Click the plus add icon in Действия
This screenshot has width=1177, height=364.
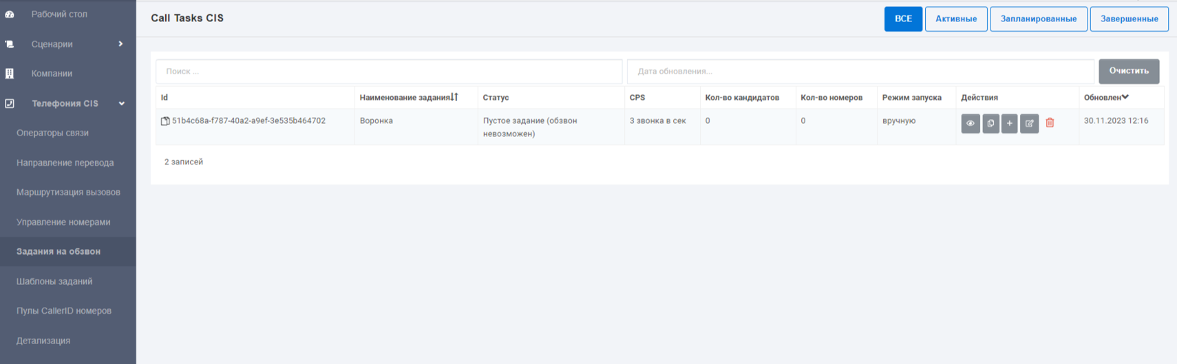tap(1009, 123)
